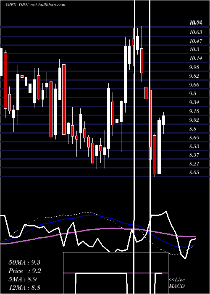
Task: Click the 10.3 price axis label
Action: (194, 50)
